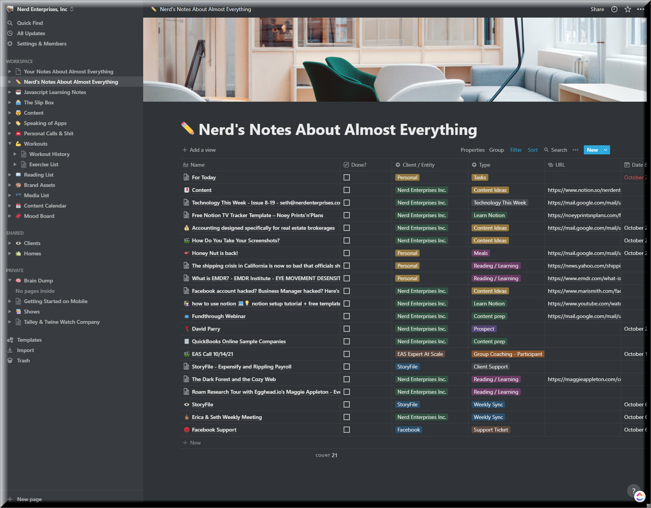The image size is (651, 508).
Task: Click the Content Calendar icon in the sidebar
Action: point(18,206)
